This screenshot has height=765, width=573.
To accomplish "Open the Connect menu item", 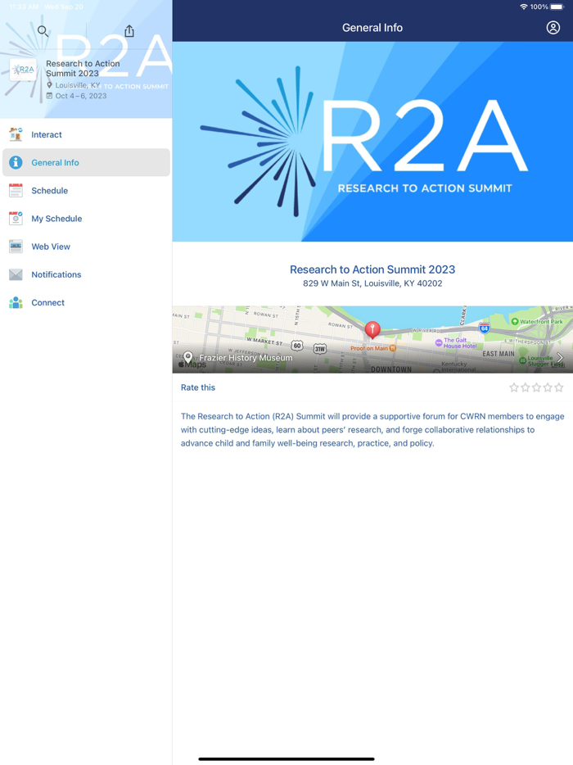I will 86,302.
